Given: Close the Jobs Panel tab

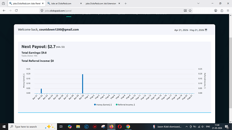Looking at the screenshot, I should pyautogui.click(x=43, y=3).
